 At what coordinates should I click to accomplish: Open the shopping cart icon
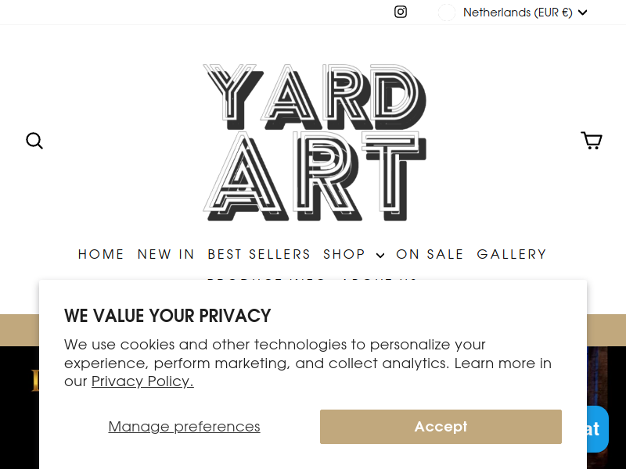(592, 141)
